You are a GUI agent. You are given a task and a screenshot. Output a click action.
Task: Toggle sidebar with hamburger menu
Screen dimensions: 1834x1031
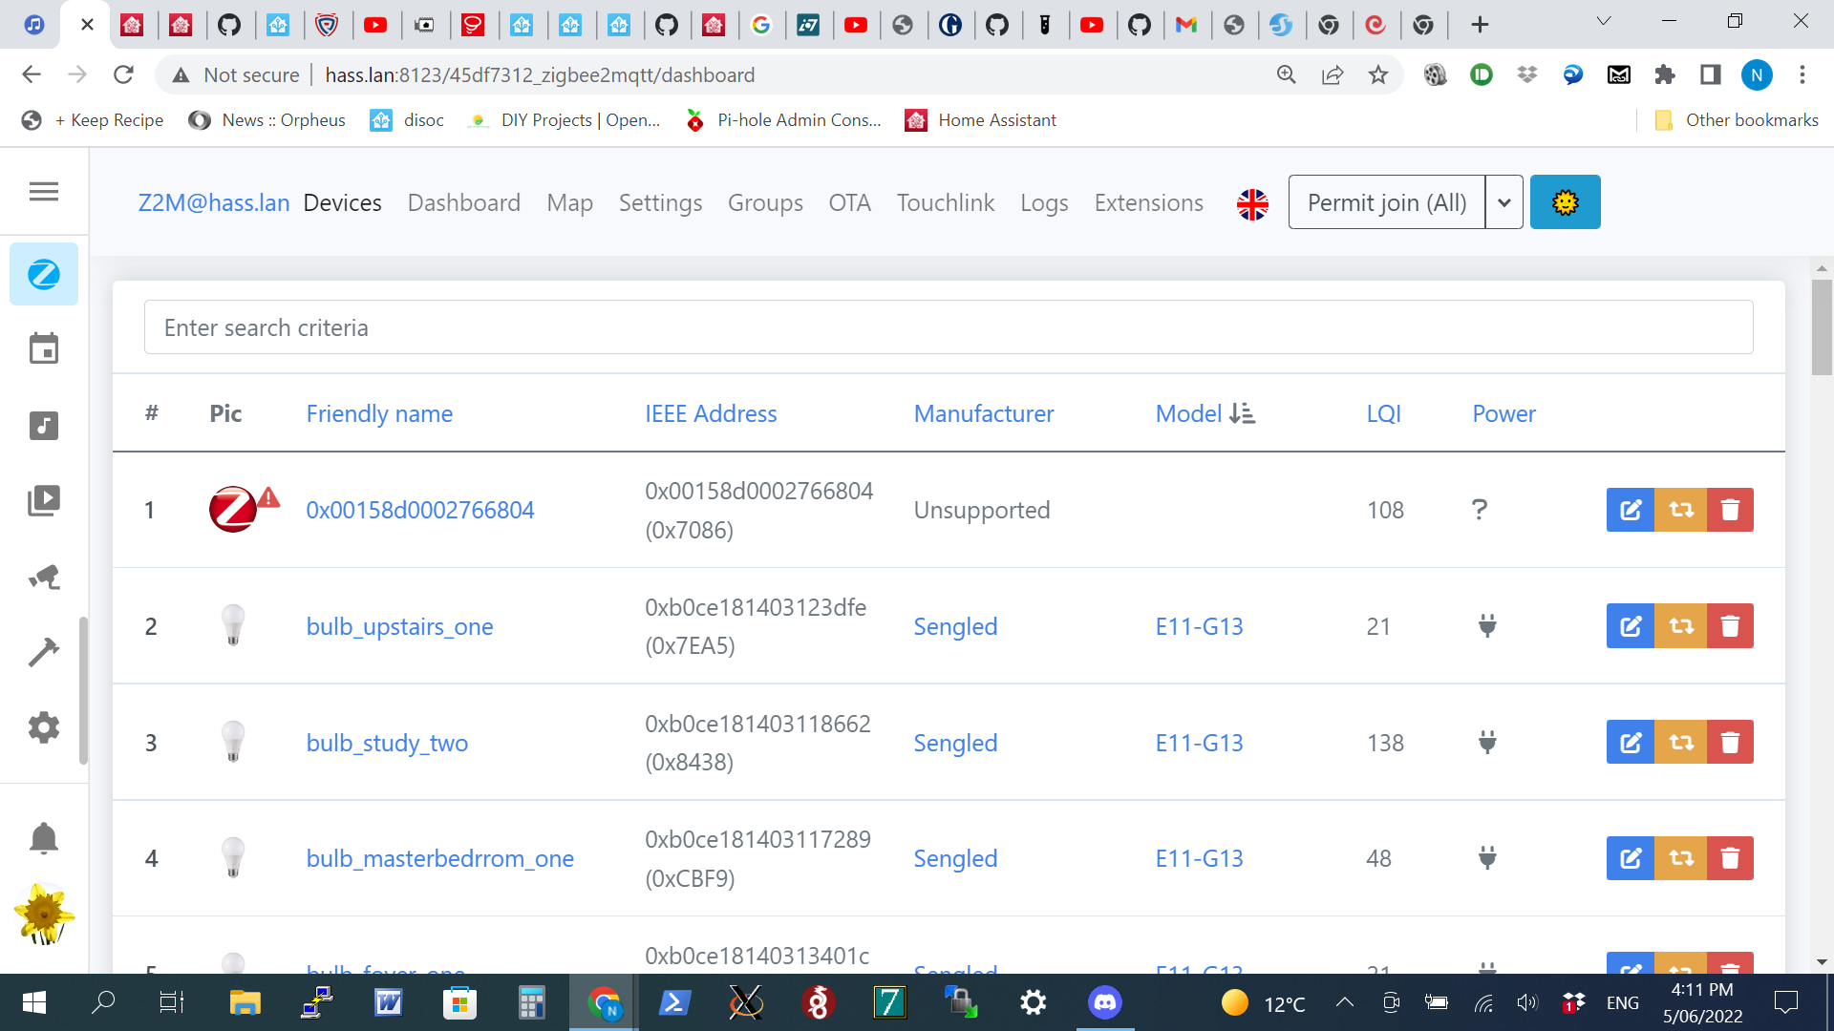tap(44, 192)
